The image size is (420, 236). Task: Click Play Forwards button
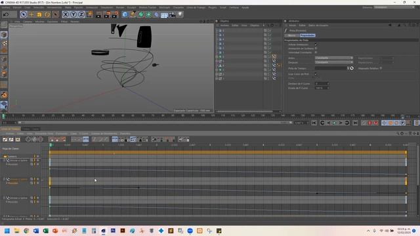pyautogui.click(x=334, y=123)
